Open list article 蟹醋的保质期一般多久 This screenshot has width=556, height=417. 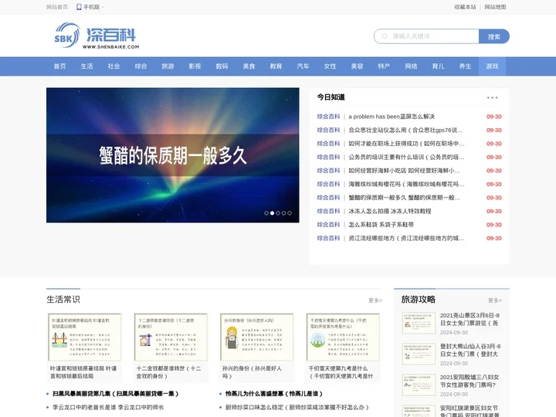[x=404, y=198]
